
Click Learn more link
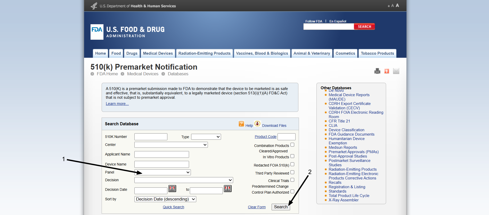tap(117, 104)
